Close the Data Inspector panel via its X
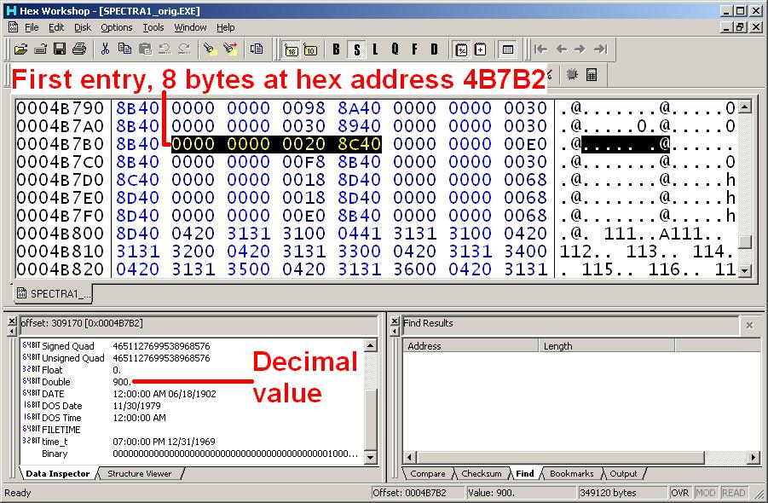The height and width of the screenshot is (503, 768). click(x=12, y=321)
